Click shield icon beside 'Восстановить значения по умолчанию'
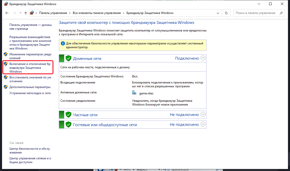Image resolution: width=290 pixels, height=171 pixels. pyautogui.click(x=6, y=77)
